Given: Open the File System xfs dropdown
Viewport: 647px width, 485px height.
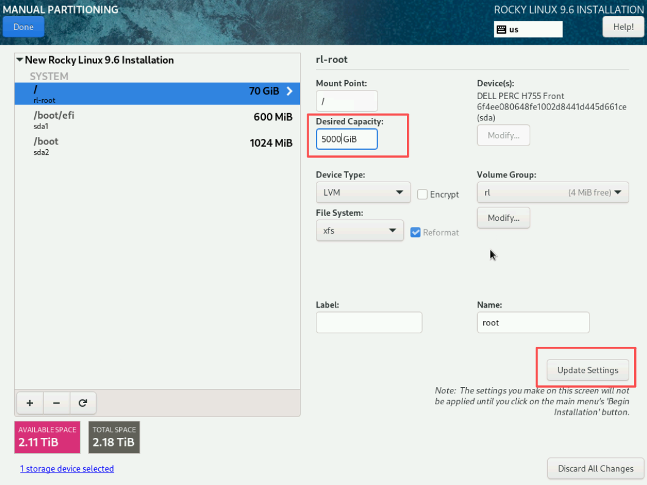Looking at the screenshot, I should pos(359,231).
